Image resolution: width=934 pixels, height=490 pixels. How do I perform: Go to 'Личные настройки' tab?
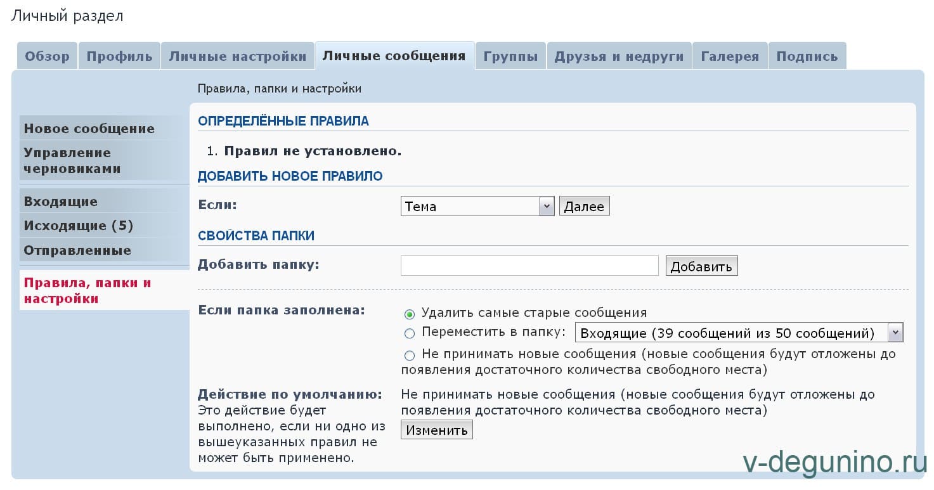click(238, 56)
